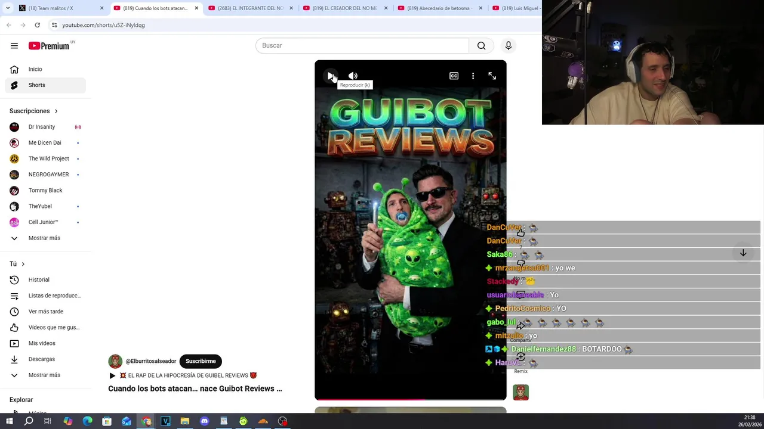The width and height of the screenshot is (764, 429).
Task: Click the short's progress bar
Action: [x=411, y=399]
